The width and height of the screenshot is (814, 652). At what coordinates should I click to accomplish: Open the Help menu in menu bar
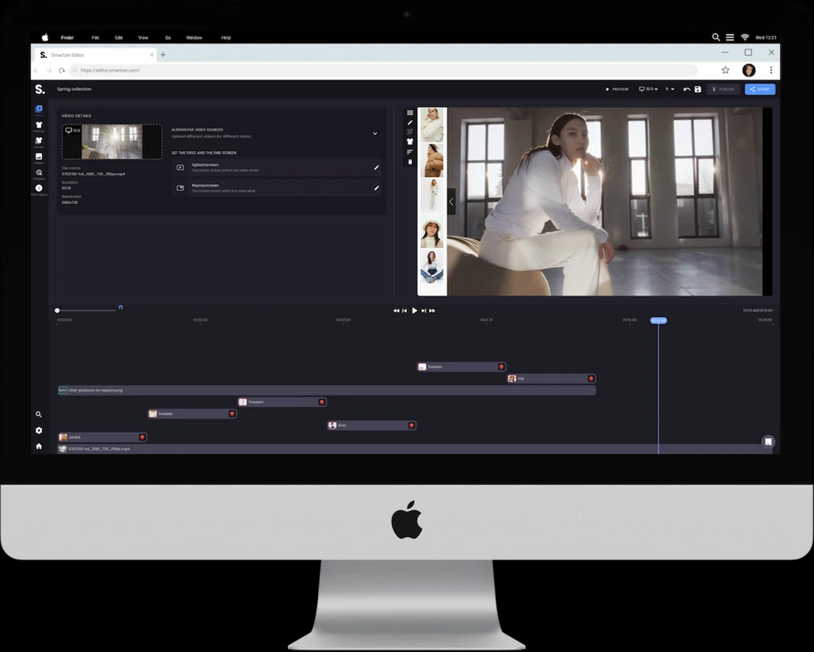pyautogui.click(x=226, y=38)
